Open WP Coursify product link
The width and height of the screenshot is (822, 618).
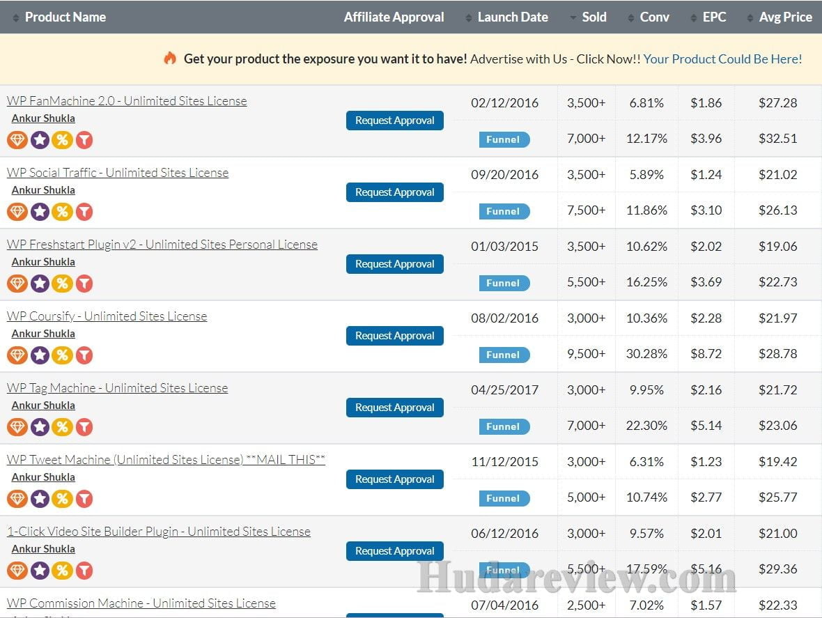[107, 316]
